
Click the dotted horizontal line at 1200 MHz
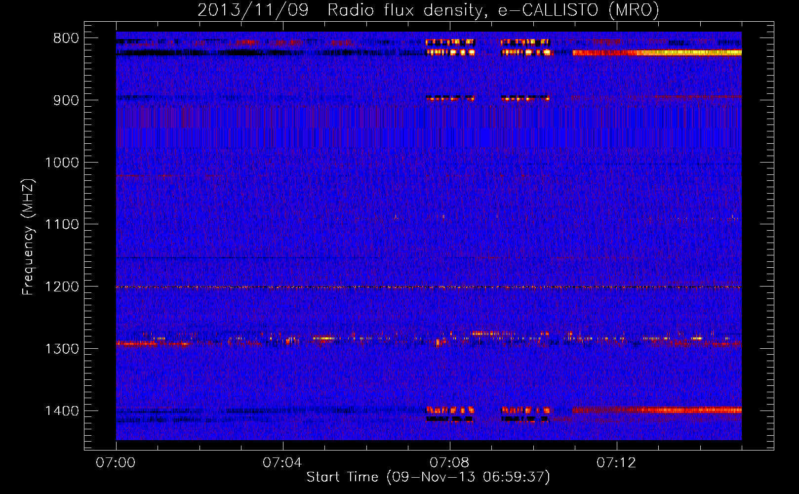[x=429, y=287]
